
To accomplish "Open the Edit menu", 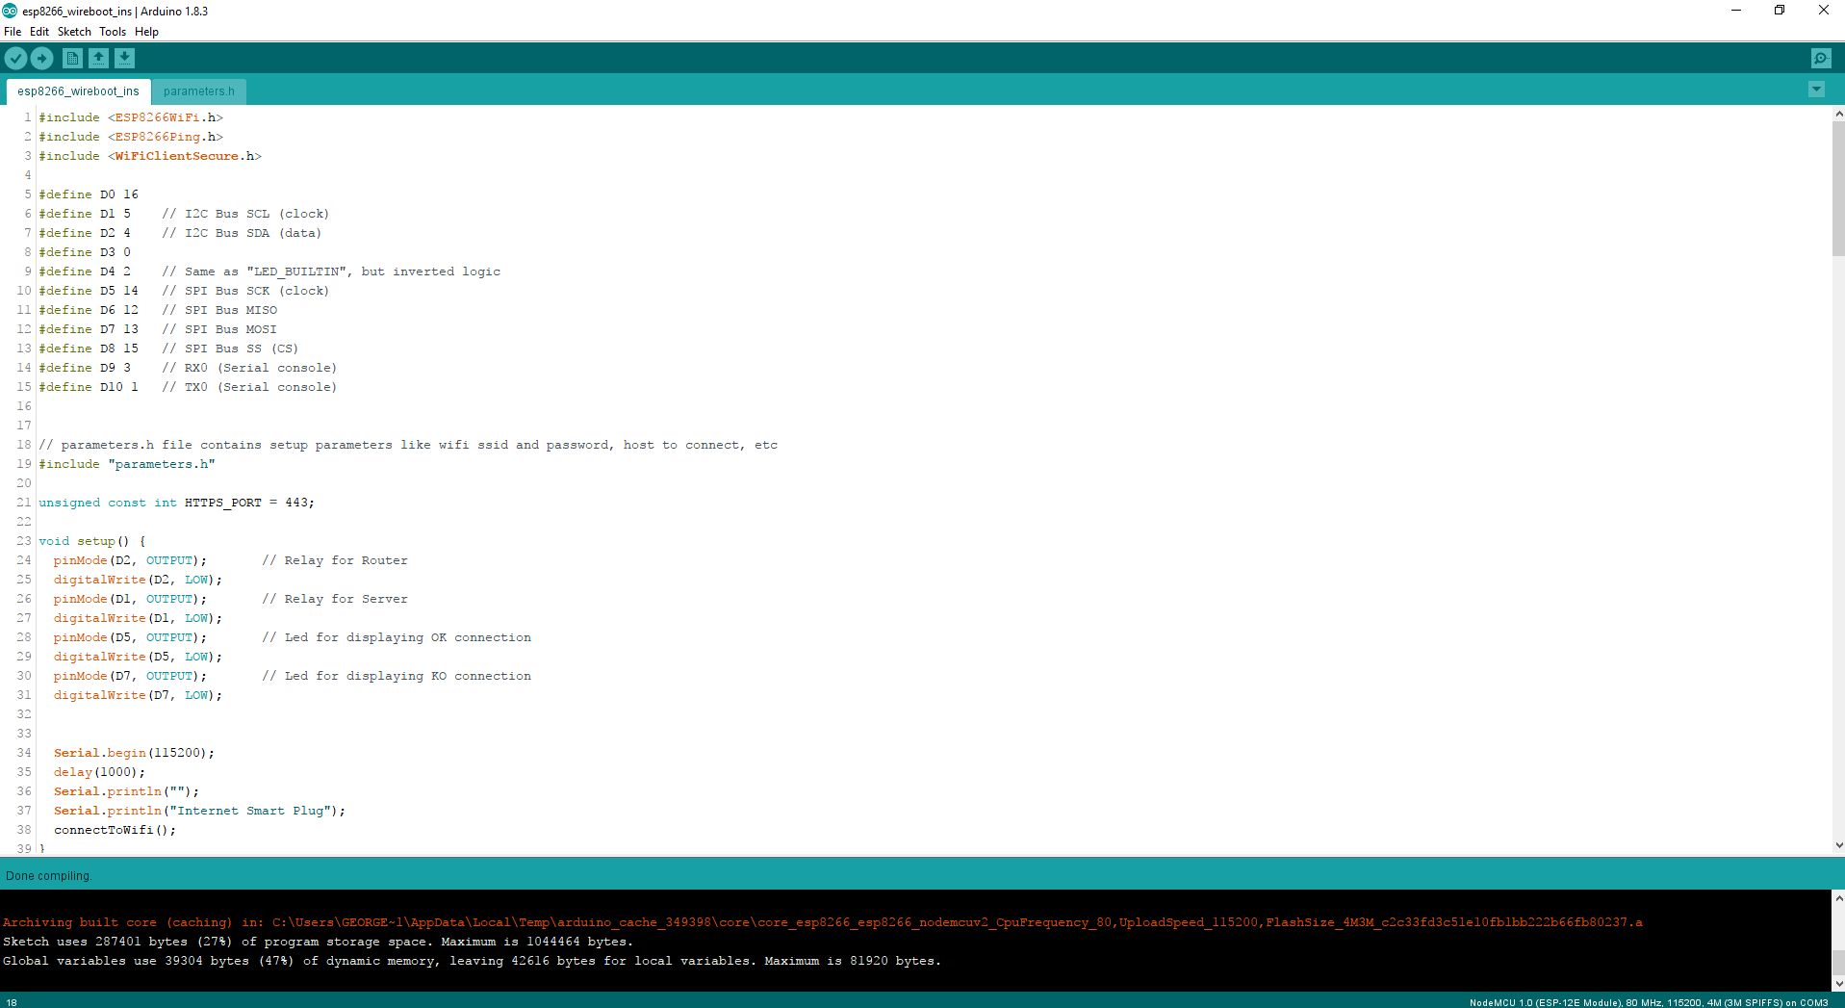I will point(39,32).
